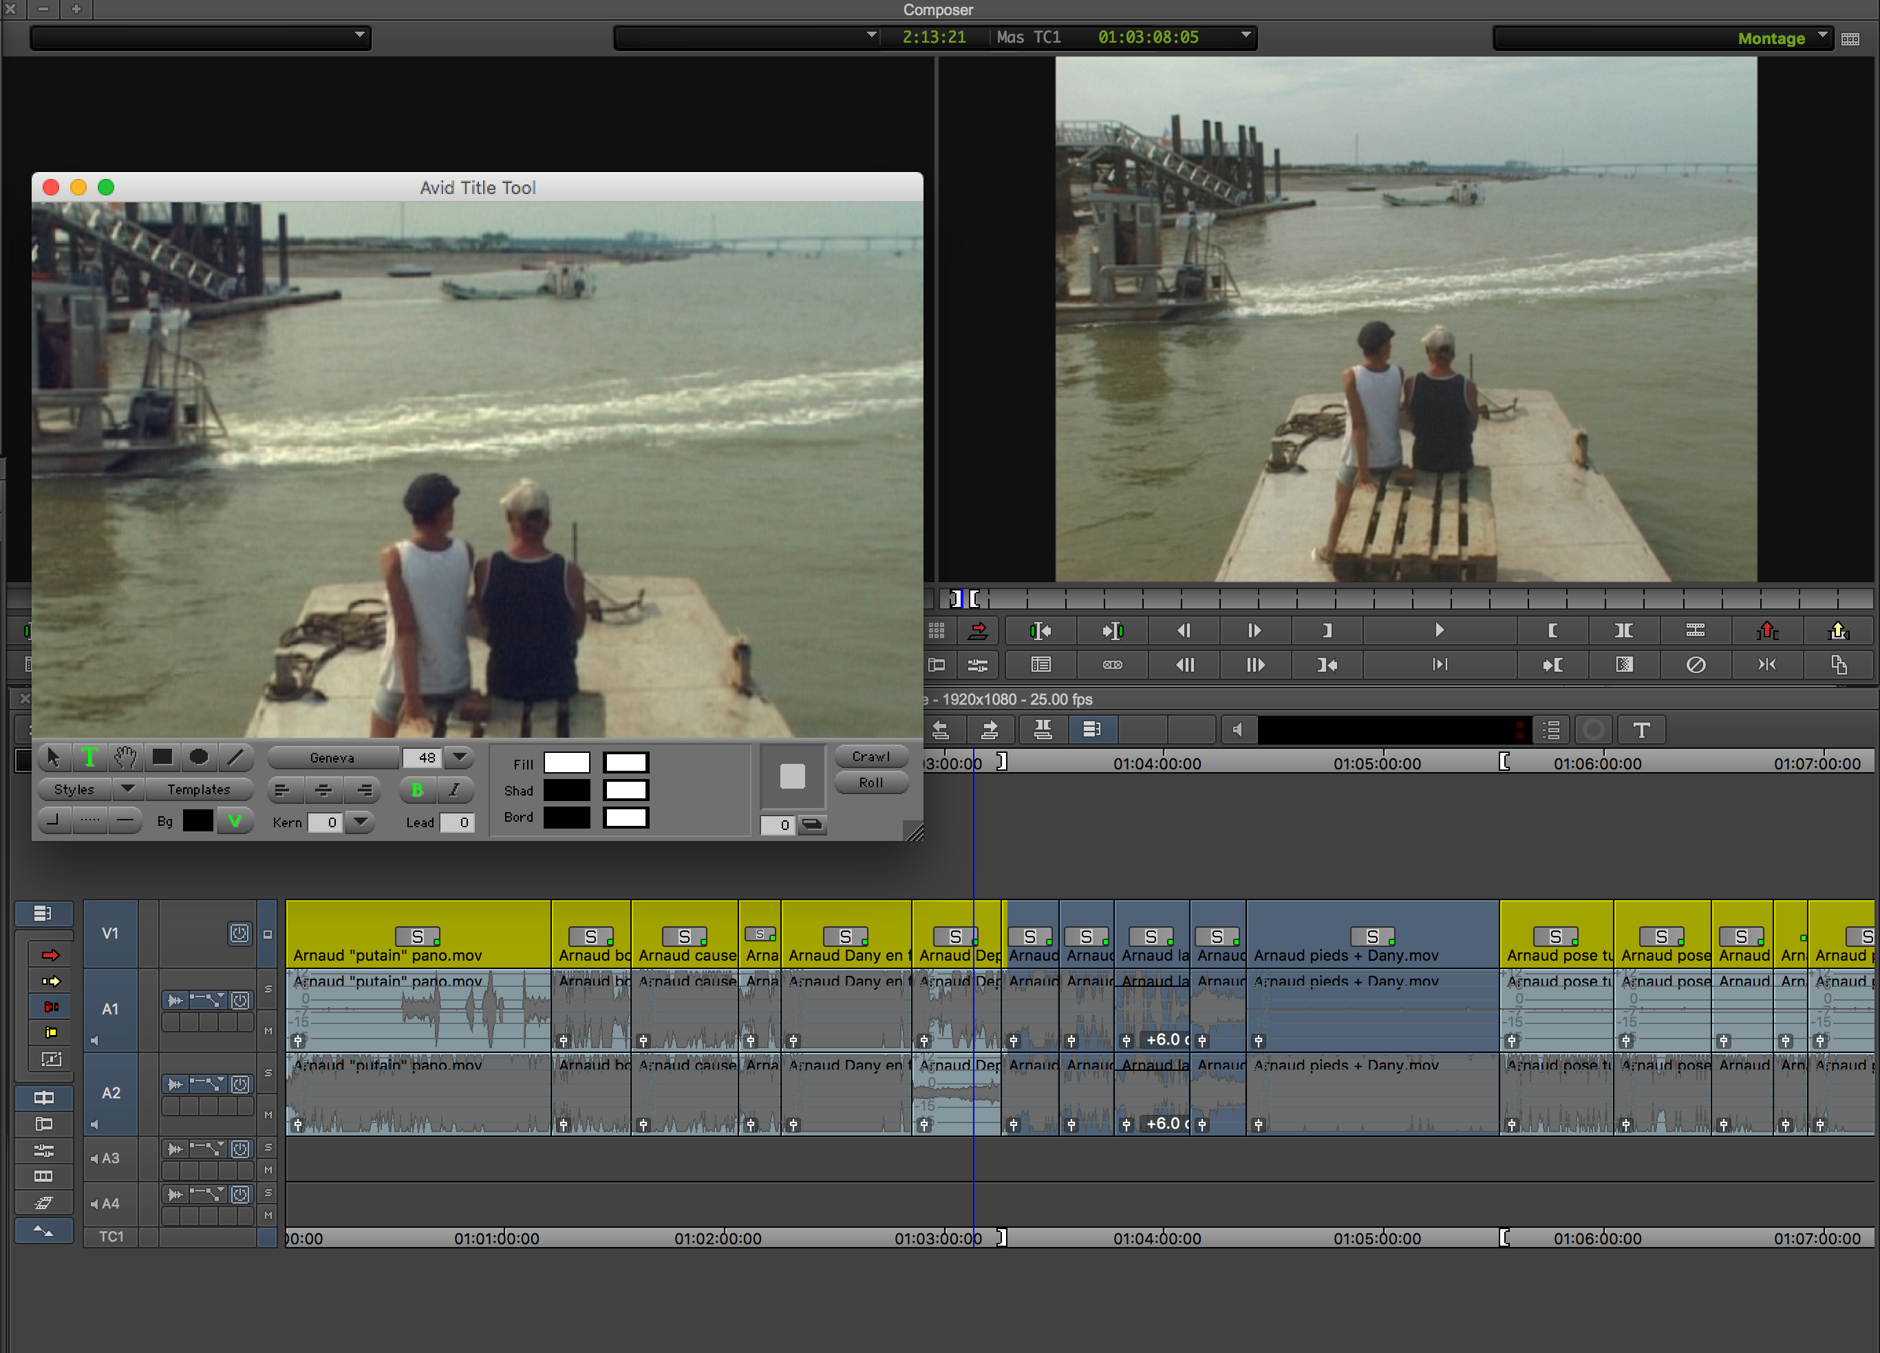Image resolution: width=1880 pixels, height=1353 pixels.
Task: Select the line drawing tool
Action: pyautogui.click(x=236, y=757)
